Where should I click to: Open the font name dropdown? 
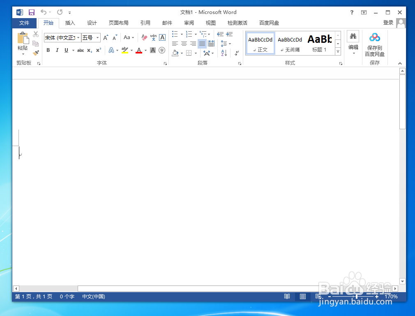[78, 37]
